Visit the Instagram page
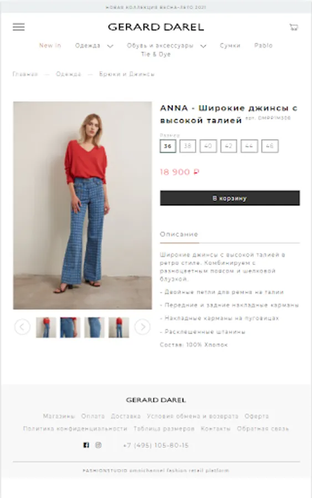This screenshot has height=498, width=312. (x=98, y=445)
